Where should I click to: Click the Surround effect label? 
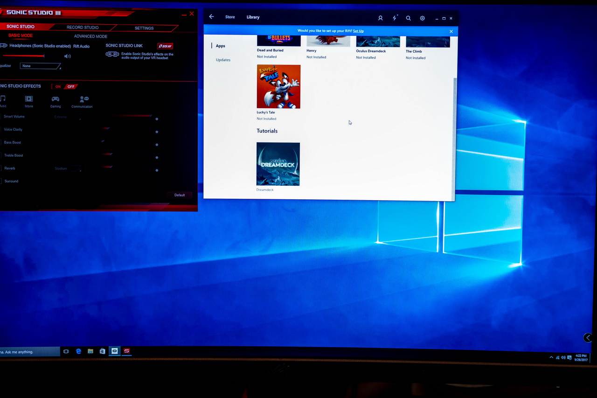click(11, 181)
